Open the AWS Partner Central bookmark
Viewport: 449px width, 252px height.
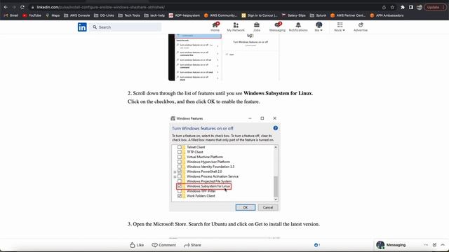coord(348,15)
